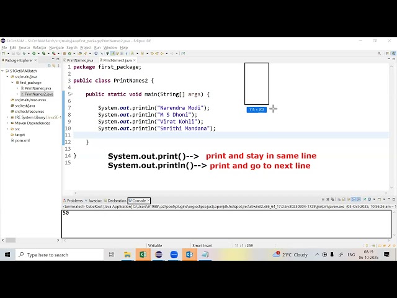Click Collapse All in Package Explorer
397x298 pixels.
pyautogui.click(x=49, y=65)
